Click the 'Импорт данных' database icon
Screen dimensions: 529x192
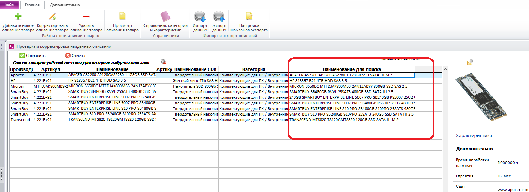click(x=200, y=16)
